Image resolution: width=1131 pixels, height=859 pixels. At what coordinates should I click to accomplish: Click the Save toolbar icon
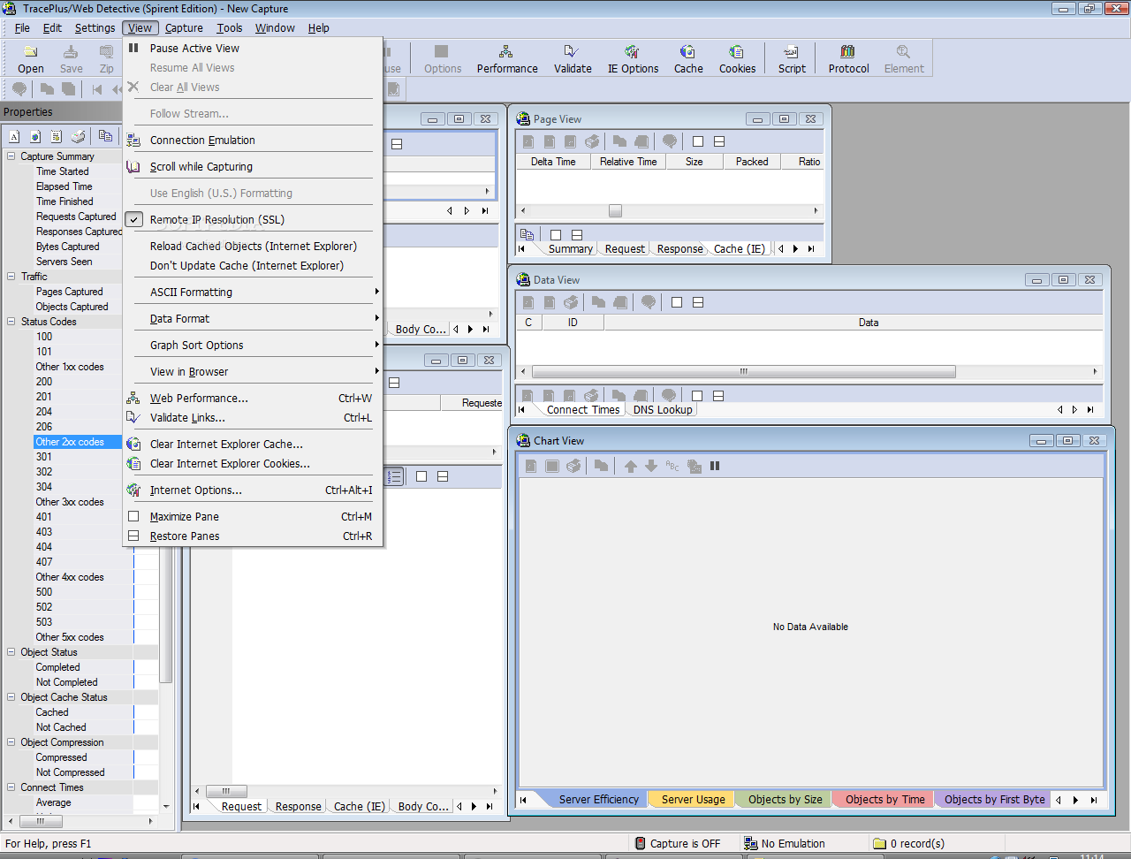coord(71,58)
